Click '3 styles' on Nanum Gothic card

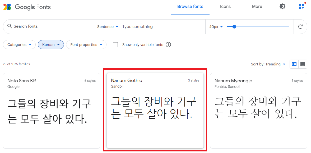tap(194, 80)
